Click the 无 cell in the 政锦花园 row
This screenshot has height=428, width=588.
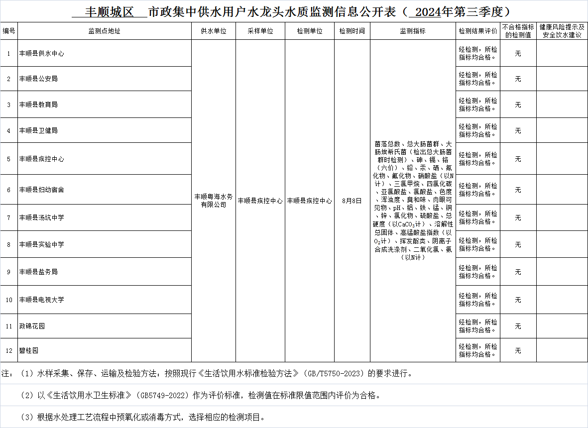[x=518, y=326]
